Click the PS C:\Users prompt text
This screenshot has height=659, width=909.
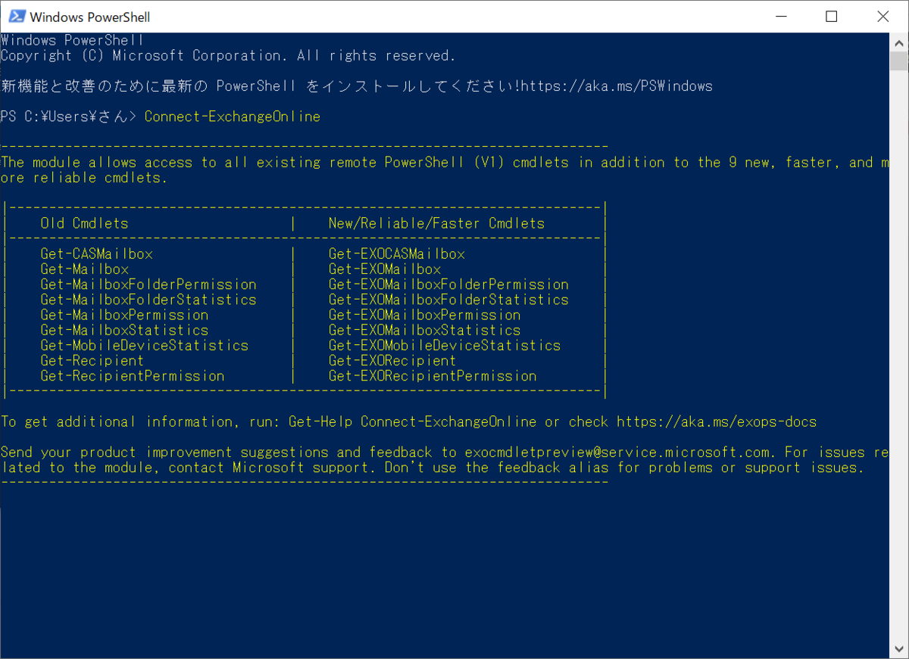(x=68, y=117)
